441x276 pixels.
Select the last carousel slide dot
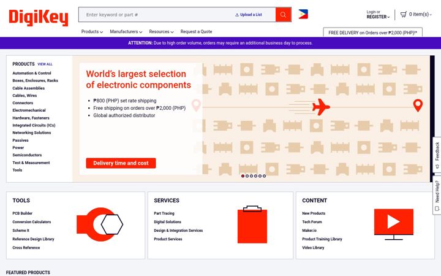pyautogui.click(x=264, y=176)
